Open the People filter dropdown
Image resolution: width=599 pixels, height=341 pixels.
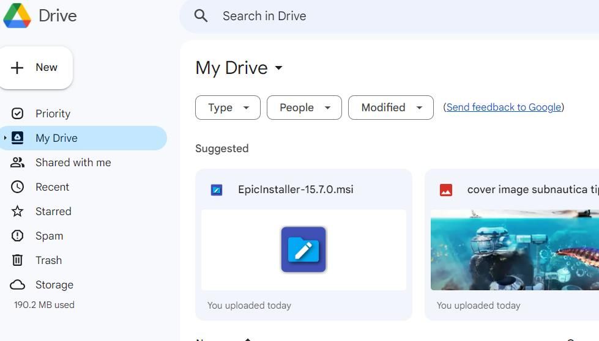tap(304, 108)
